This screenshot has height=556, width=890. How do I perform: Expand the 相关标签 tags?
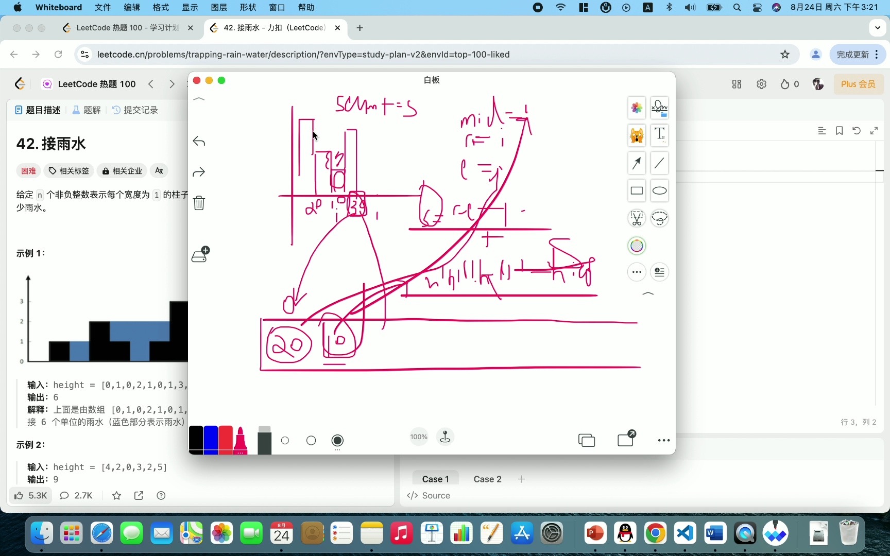(x=69, y=171)
